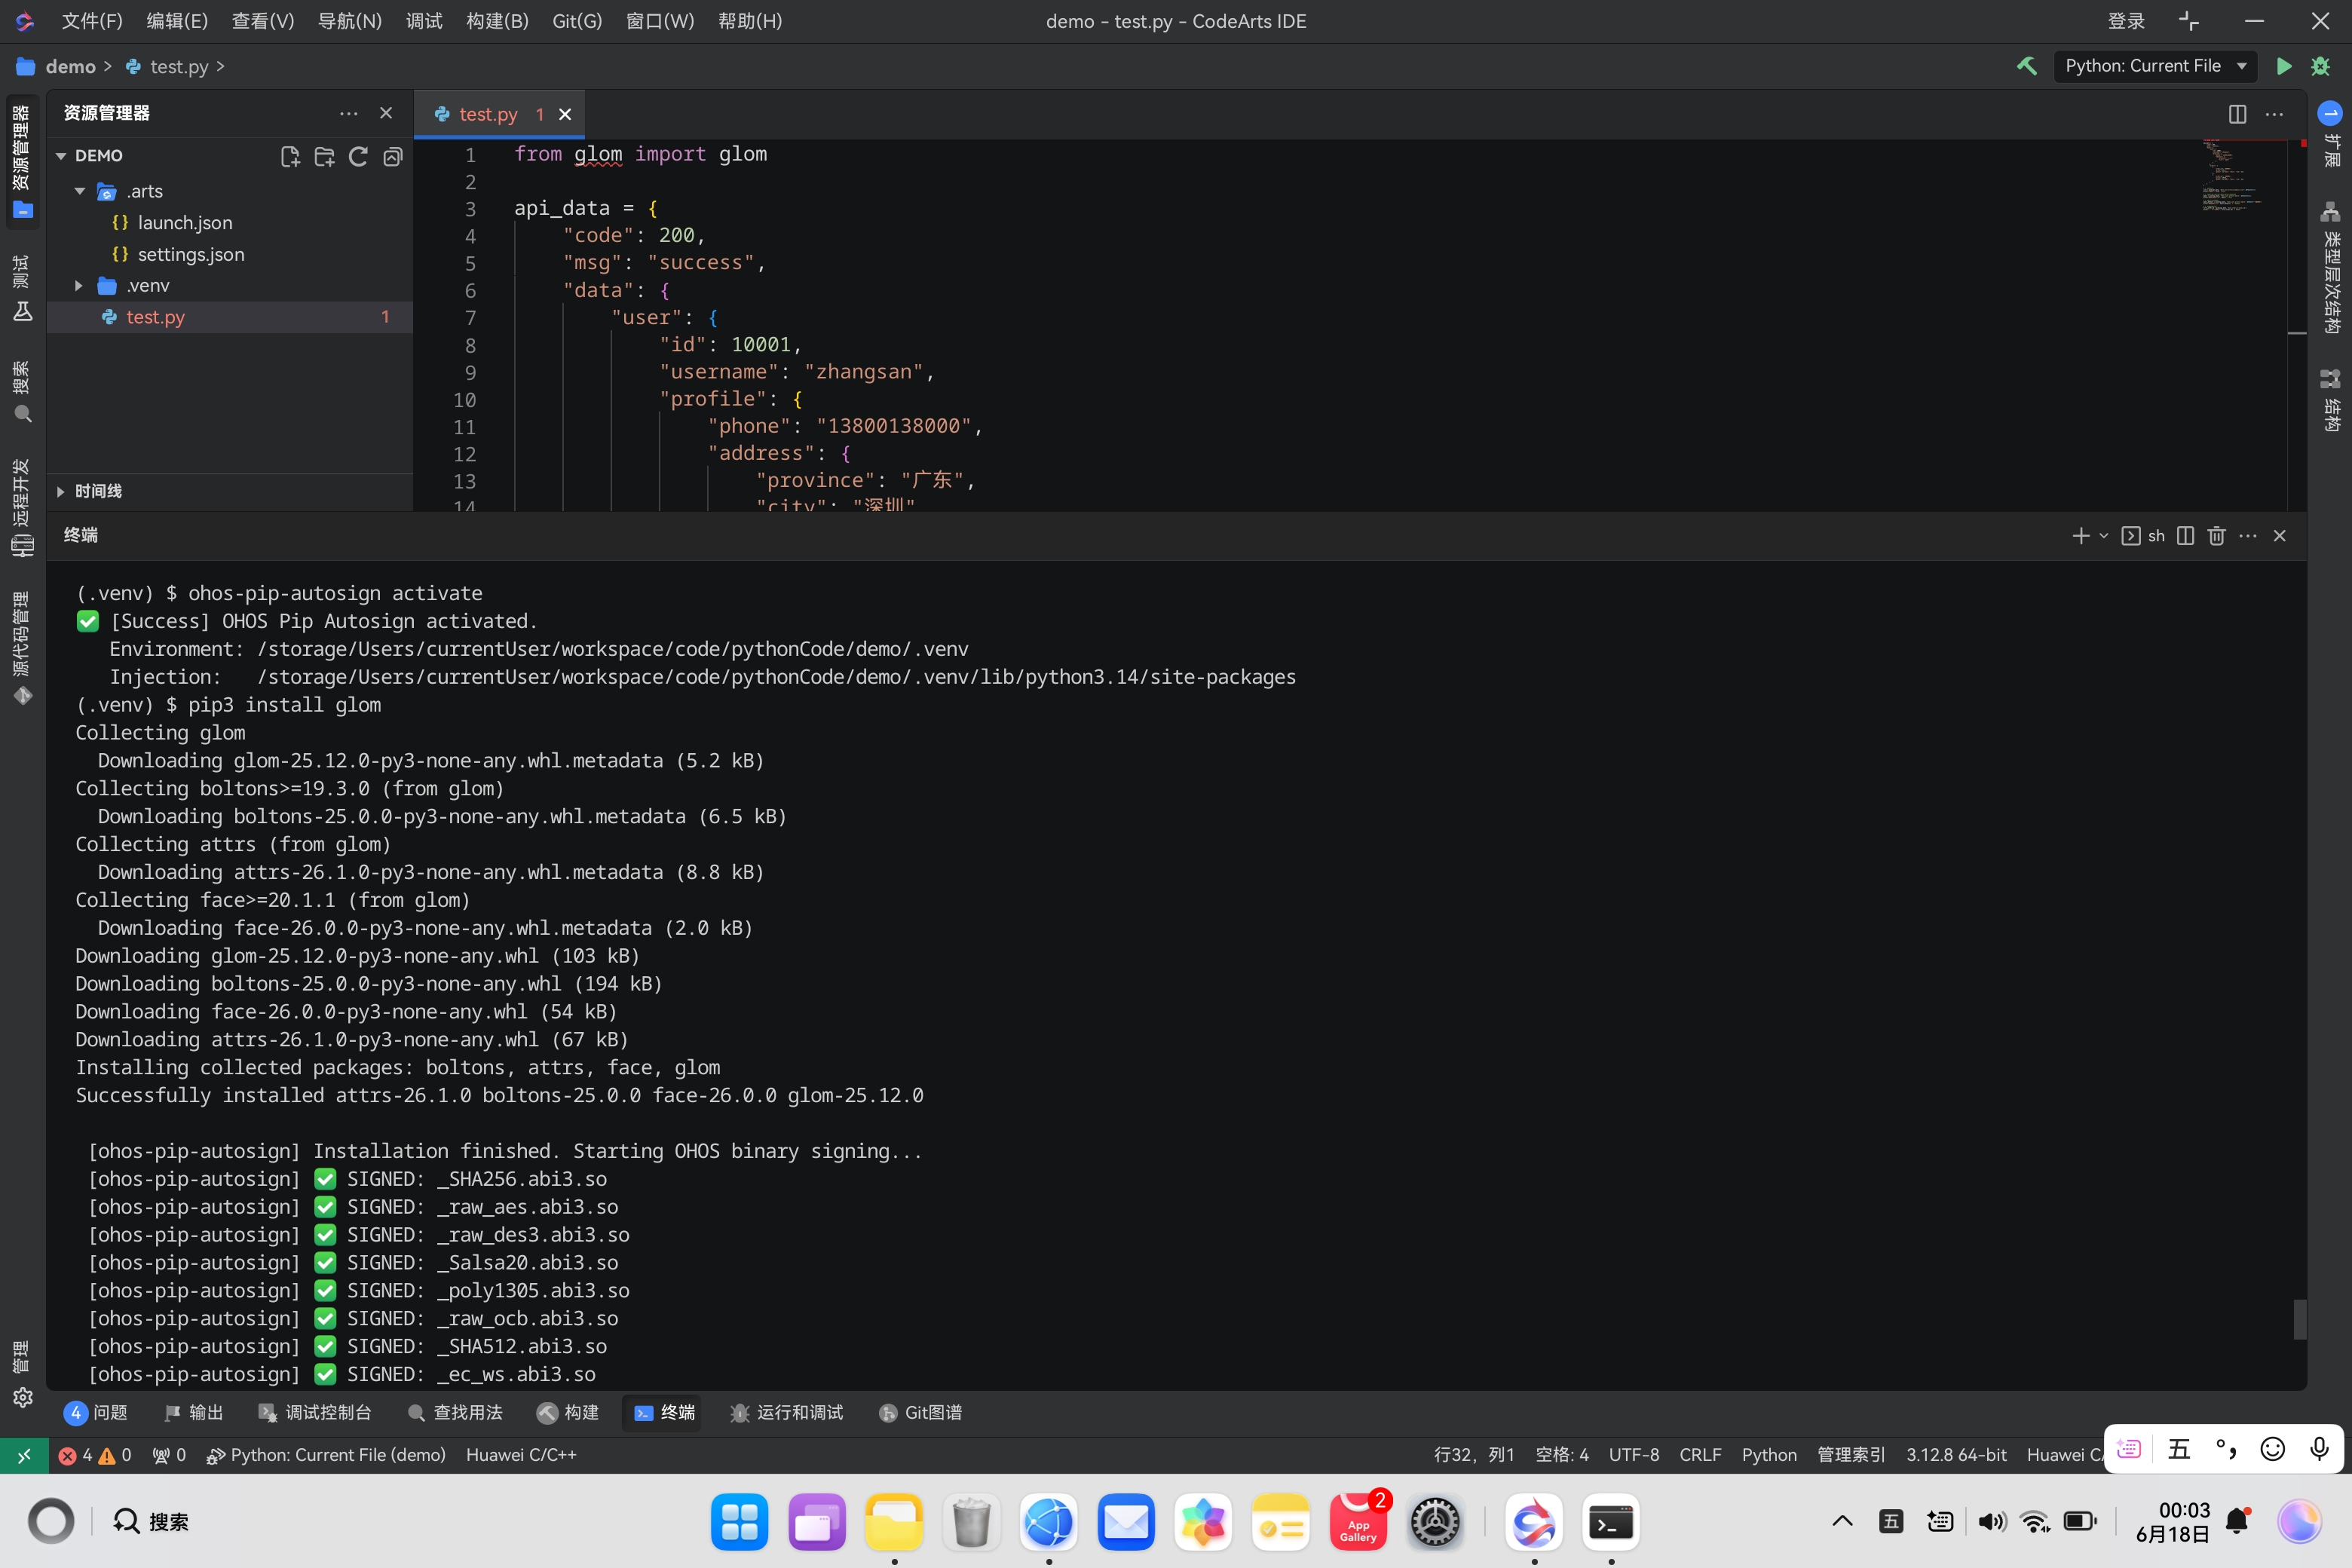The height and width of the screenshot is (1568, 2352).
Task: Switch to the 问题 problems tab
Action: pyautogui.click(x=96, y=1412)
